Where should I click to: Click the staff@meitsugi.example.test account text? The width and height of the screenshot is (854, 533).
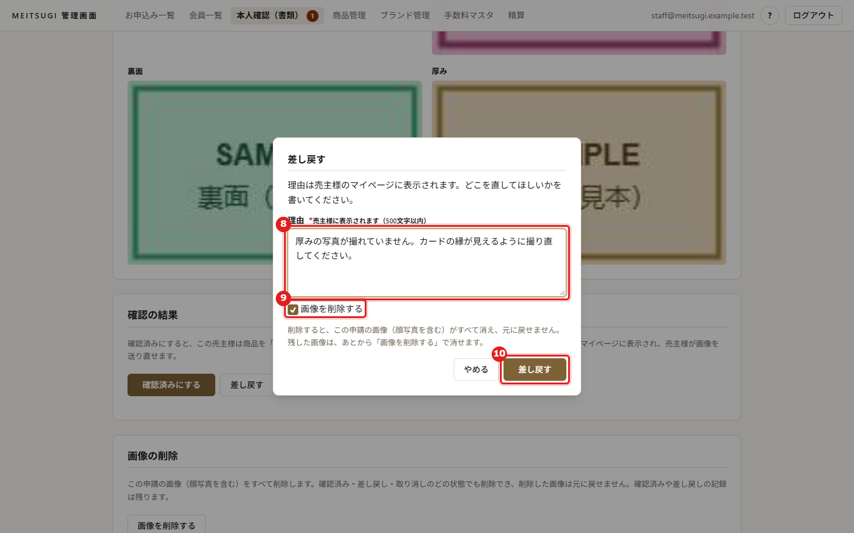click(x=703, y=15)
